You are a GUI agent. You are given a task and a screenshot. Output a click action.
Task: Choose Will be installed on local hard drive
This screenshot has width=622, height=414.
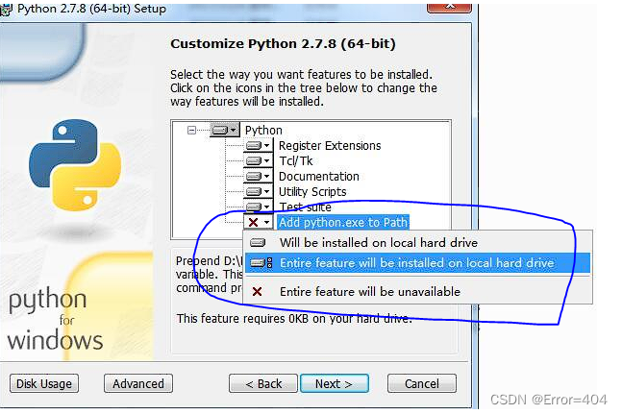point(417,242)
